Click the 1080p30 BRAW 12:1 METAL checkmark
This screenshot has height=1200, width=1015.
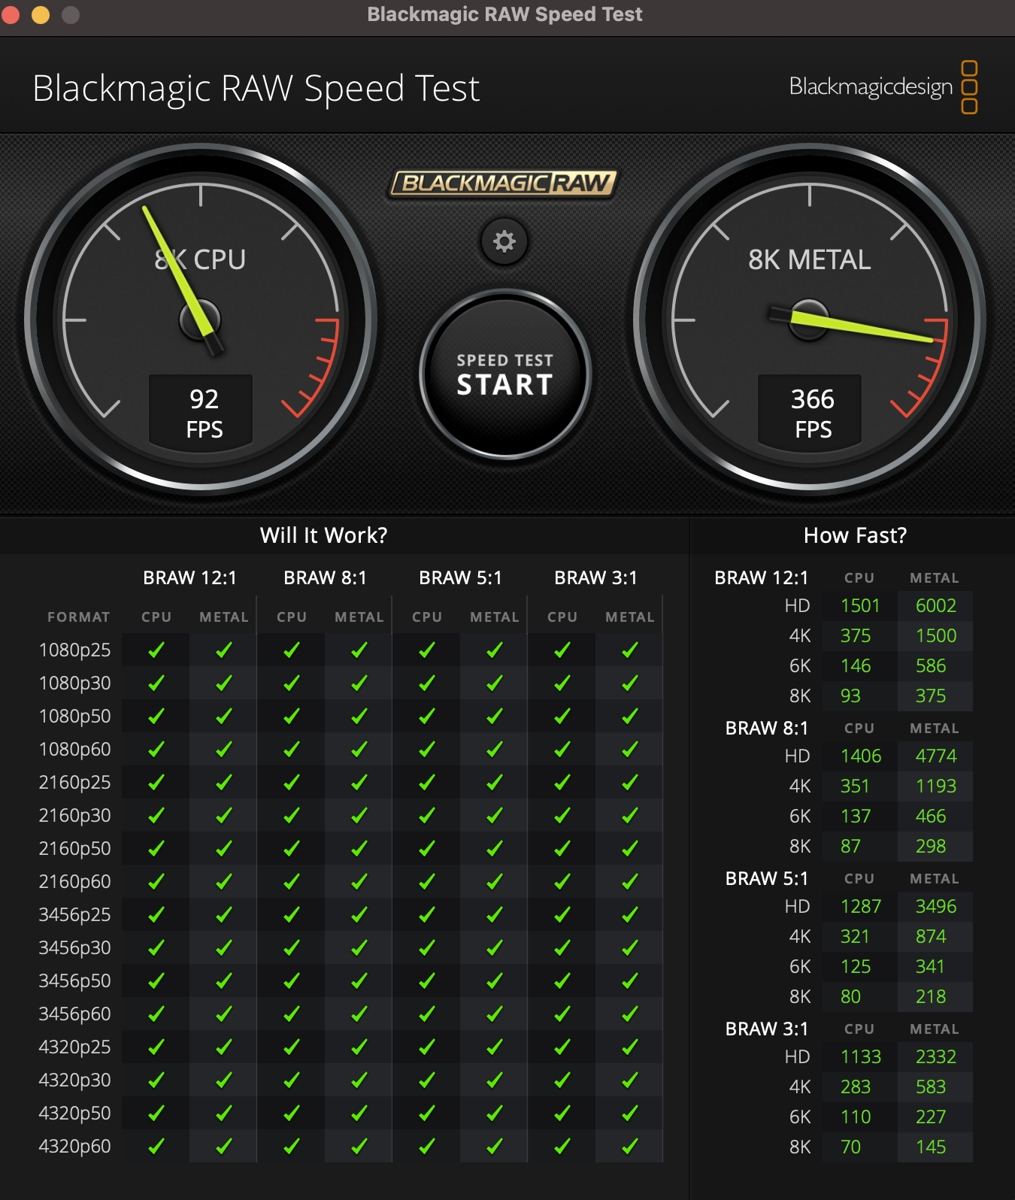tap(224, 683)
